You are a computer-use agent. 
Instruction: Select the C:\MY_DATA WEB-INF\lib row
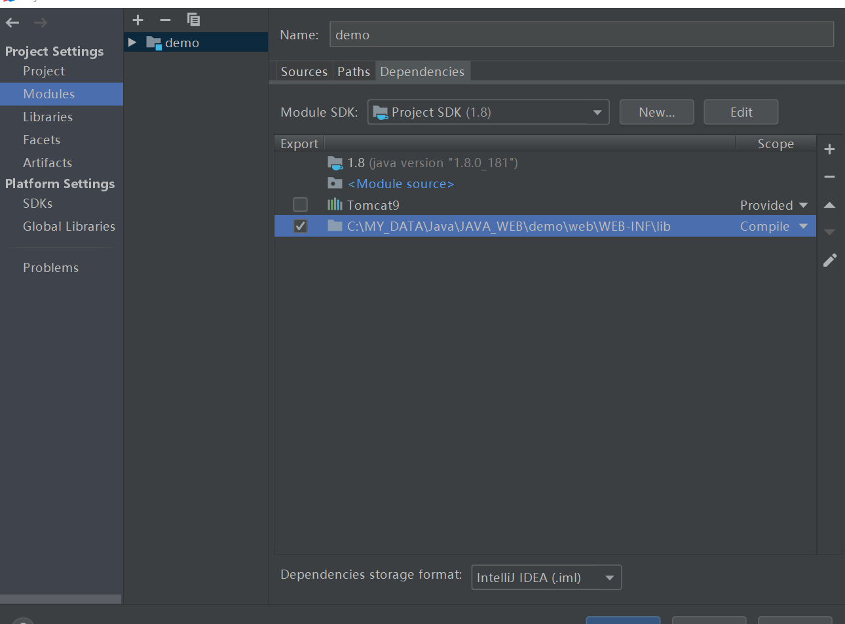(x=545, y=226)
